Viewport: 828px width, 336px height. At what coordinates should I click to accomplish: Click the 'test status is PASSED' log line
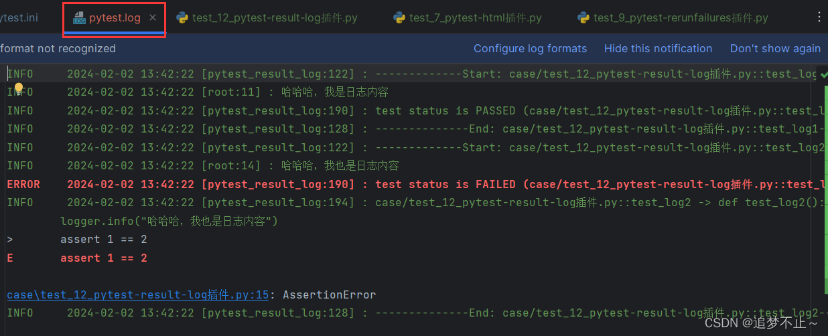click(414, 110)
